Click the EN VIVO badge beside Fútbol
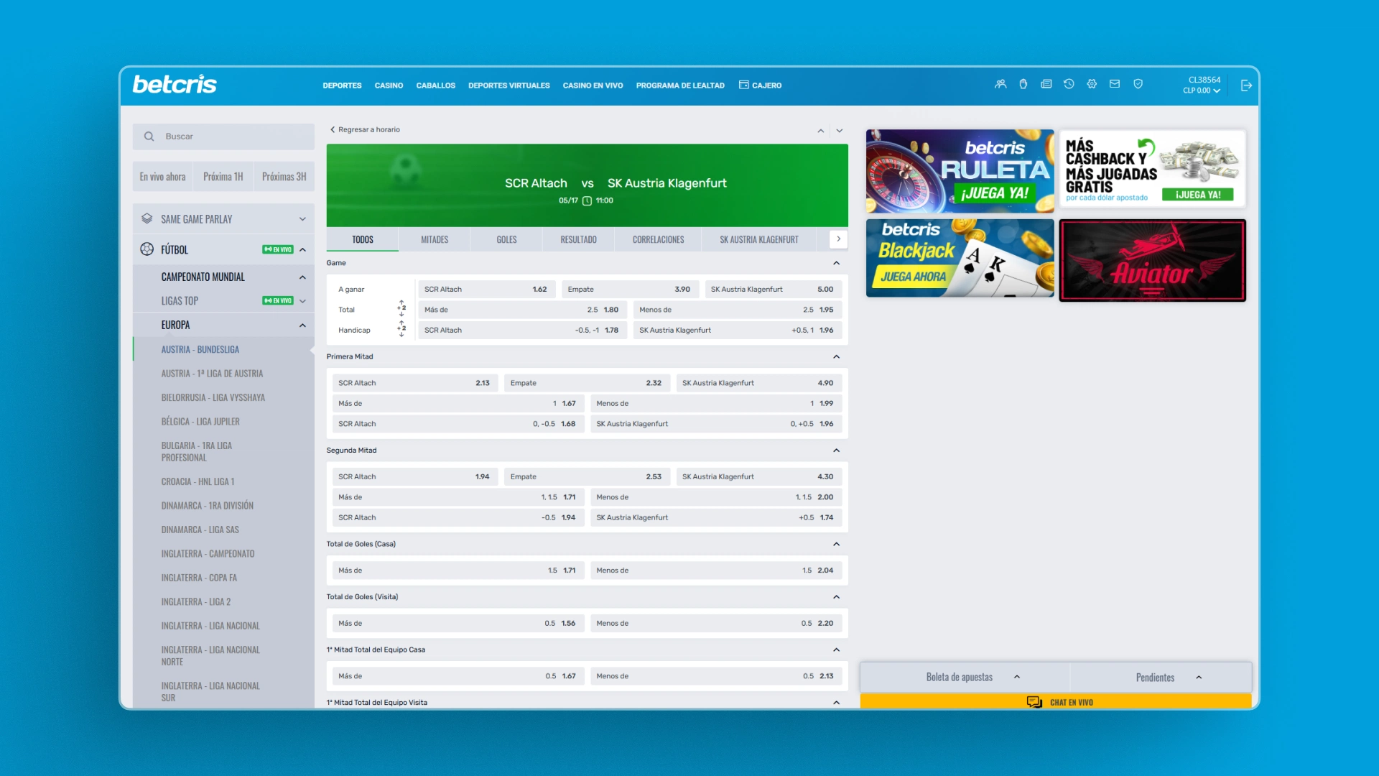 (x=278, y=250)
